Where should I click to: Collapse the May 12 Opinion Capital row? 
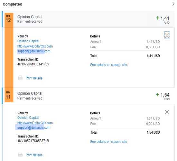coord(88,19)
